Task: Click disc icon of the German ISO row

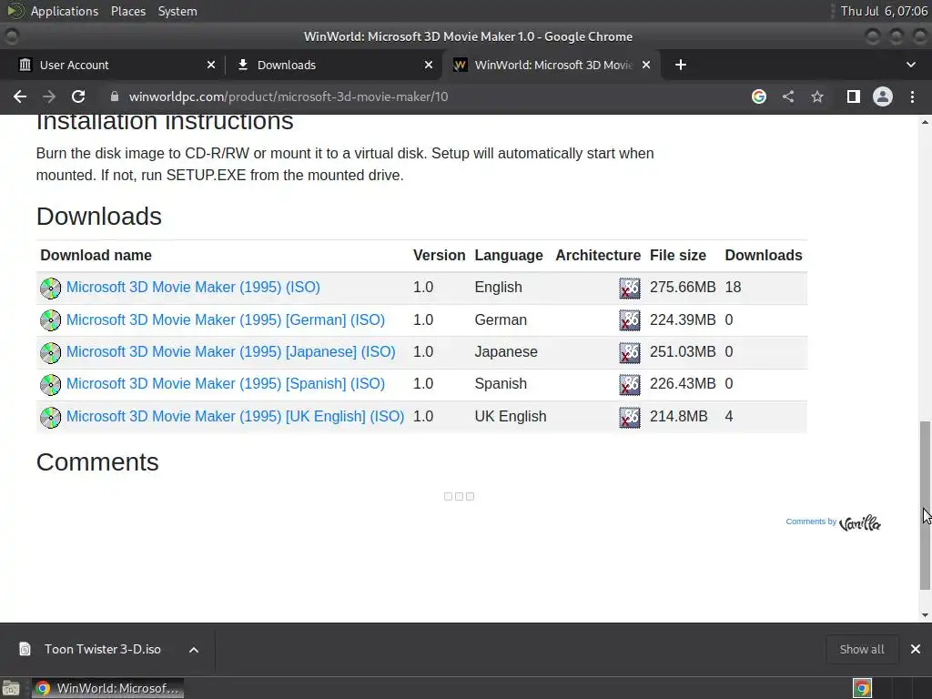Action: click(51, 321)
